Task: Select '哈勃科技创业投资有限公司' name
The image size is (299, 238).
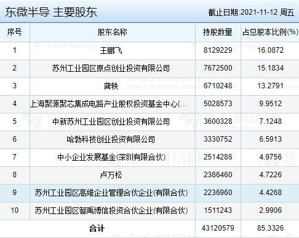Action: coord(111,139)
